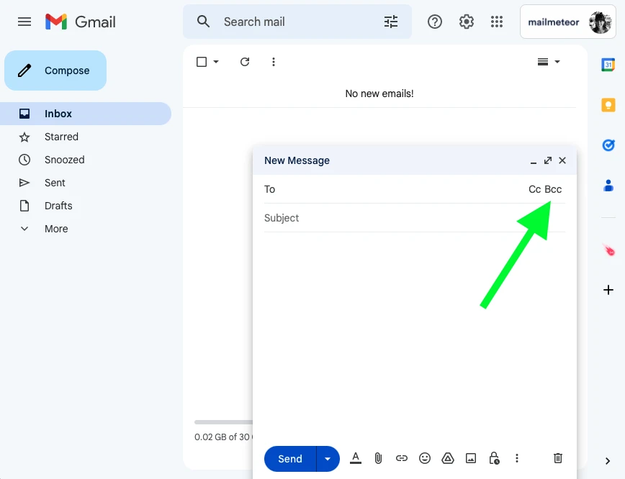Open the Mailmeteor add-on icon
The image size is (625, 479).
point(609,250)
